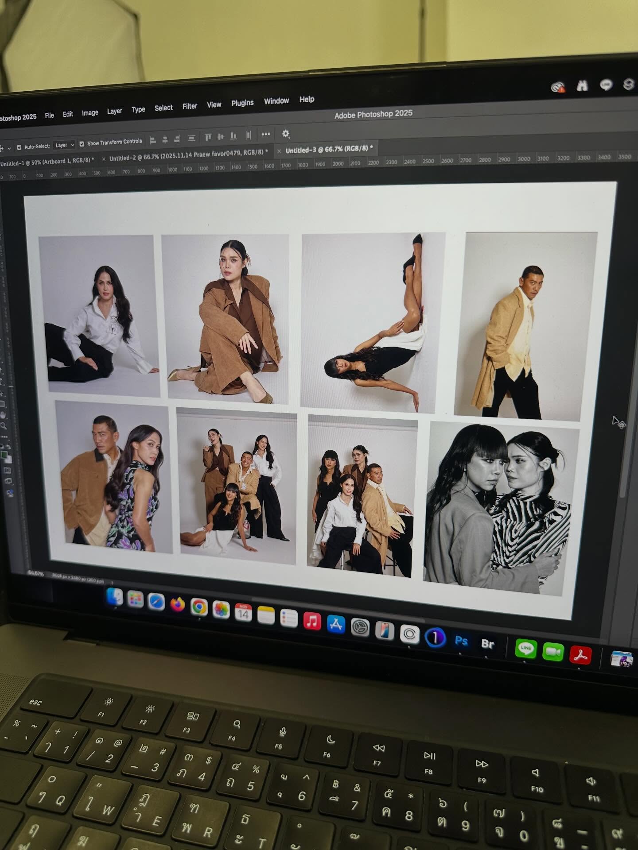Viewport: 638px width, 850px height.
Task: Open Adobe Bridge from the dock
Action: 487,644
